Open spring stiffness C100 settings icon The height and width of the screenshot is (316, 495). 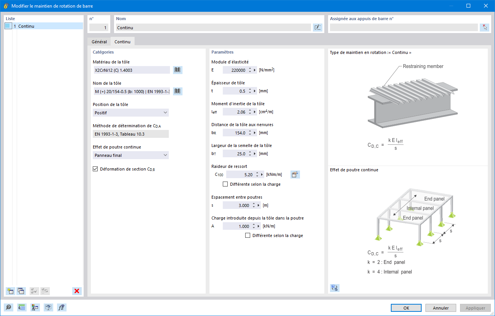(295, 175)
